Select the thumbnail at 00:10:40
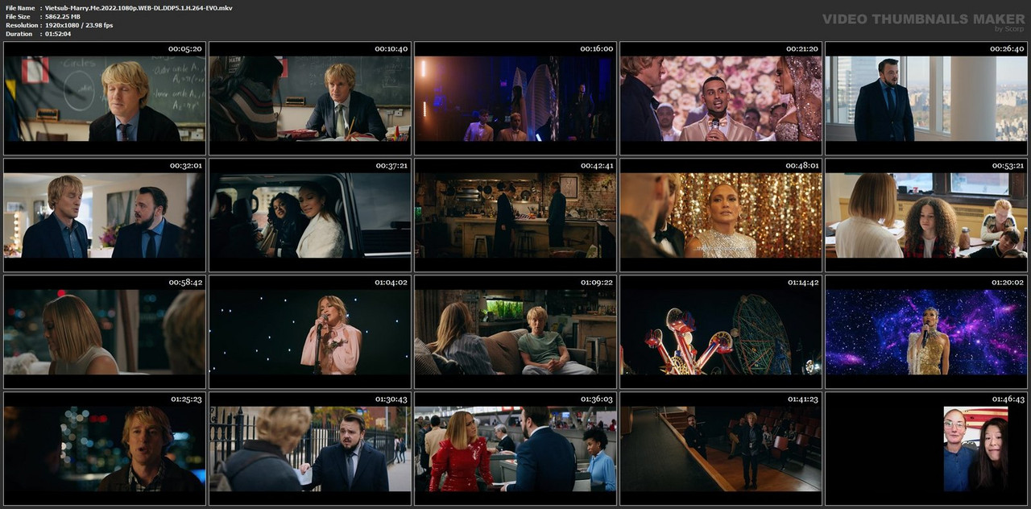 [310, 99]
